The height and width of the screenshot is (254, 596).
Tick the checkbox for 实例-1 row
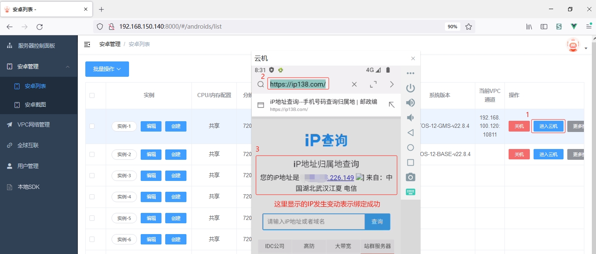coord(92,126)
